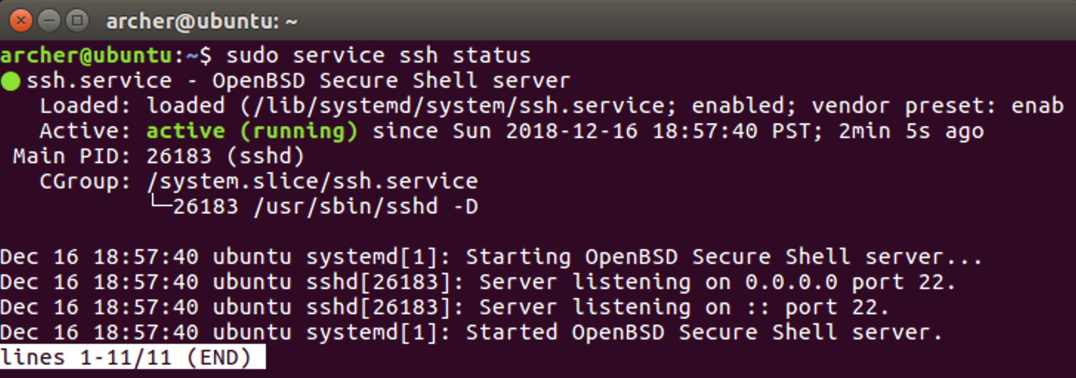1076x378 pixels.
Task: Click the window title archer@ubuntu: ~
Action: 201,22
